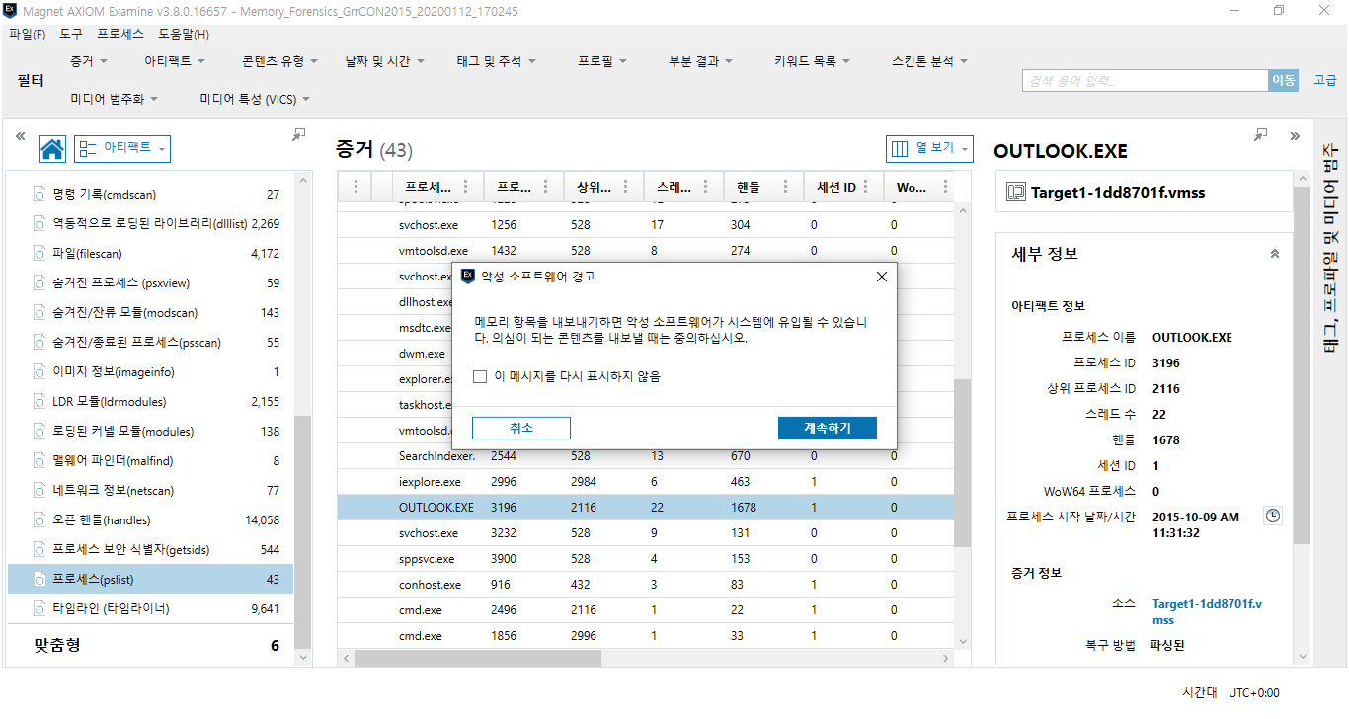Click the document icon beside 네트워크 정보(netscan)
The image size is (1349, 719).
coord(40,491)
